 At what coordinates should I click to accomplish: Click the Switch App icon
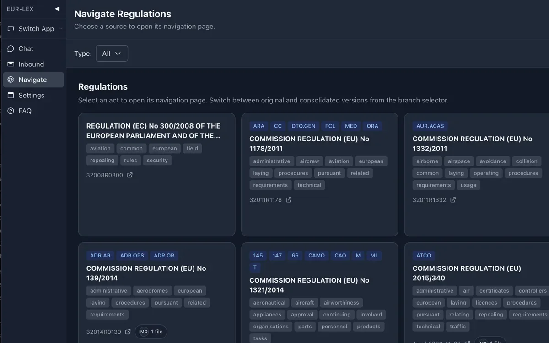pos(11,28)
